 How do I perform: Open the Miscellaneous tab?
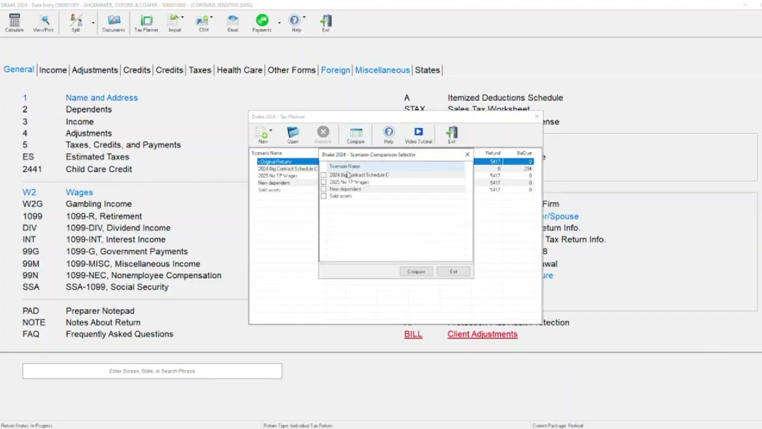[382, 70]
